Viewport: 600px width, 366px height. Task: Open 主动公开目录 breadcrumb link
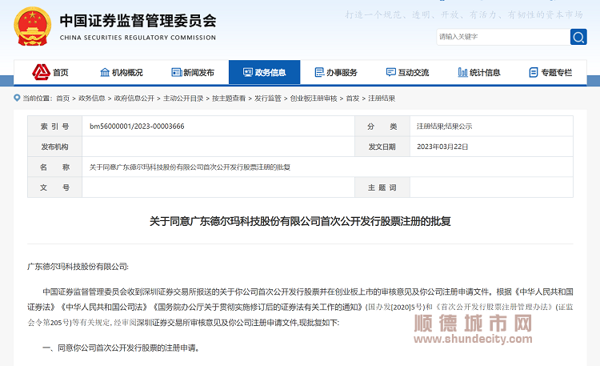(183, 99)
